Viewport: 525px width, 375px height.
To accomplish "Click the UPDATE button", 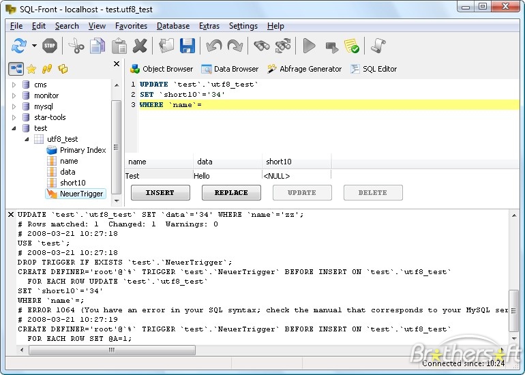I will click(302, 192).
